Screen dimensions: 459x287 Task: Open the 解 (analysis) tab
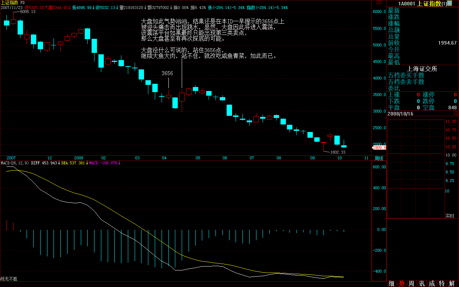[452, 283]
